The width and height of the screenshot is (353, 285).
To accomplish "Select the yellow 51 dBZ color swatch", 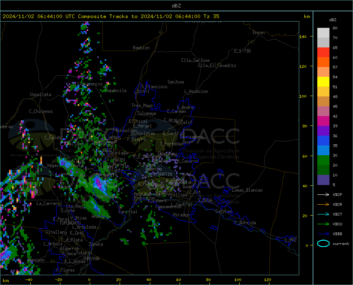I will tap(323, 82).
